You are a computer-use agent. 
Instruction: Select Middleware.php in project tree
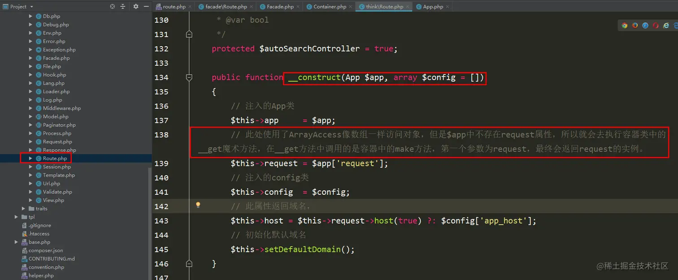click(62, 108)
